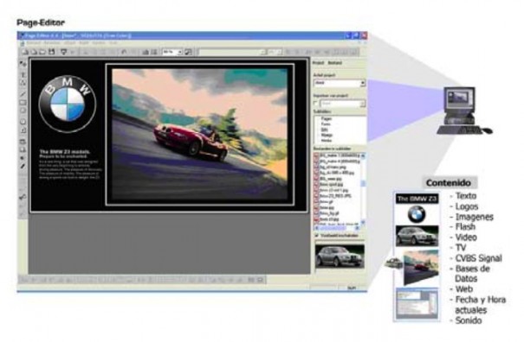Click the selection pointer tool at toolbox top
Screen dimensions: 524x342
tap(23, 64)
